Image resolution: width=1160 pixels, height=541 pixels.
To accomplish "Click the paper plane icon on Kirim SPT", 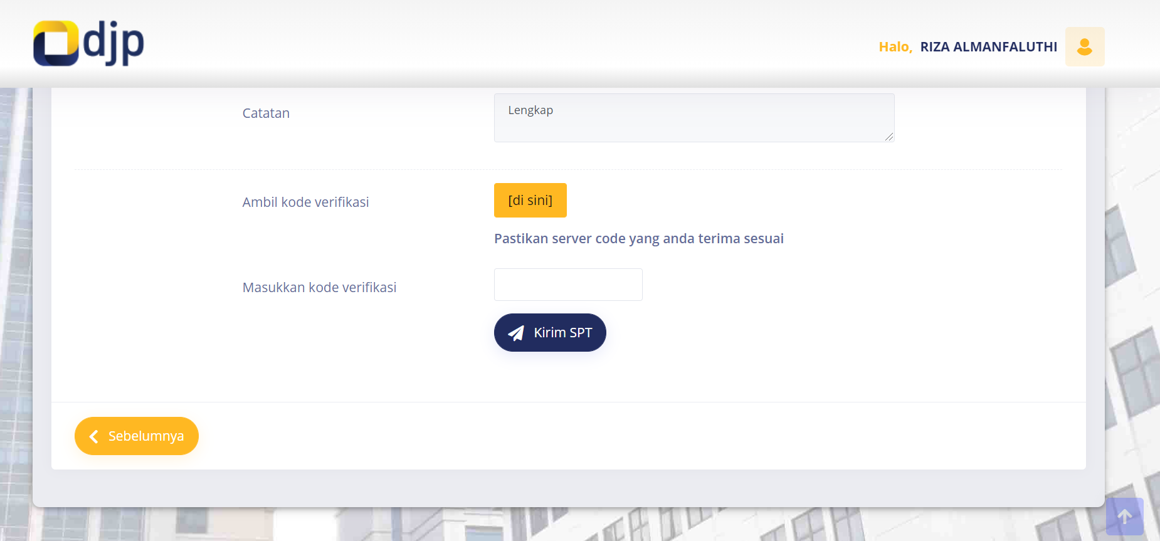I will [x=515, y=333].
